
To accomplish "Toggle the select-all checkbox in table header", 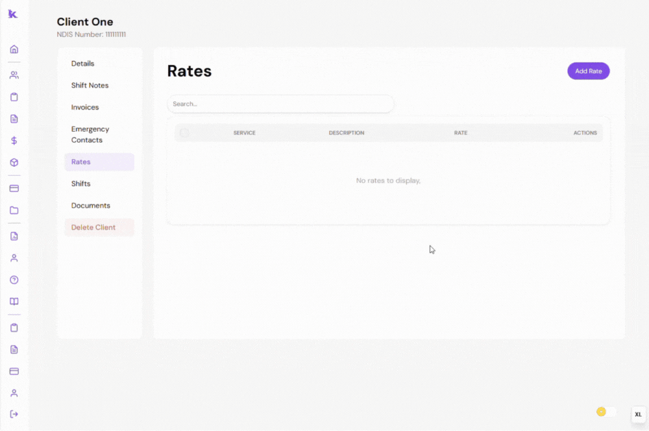I will (x=184, y=132).
